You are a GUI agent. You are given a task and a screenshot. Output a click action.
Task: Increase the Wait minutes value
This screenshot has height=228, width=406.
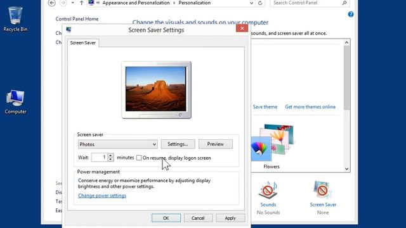tap(110, 155)
